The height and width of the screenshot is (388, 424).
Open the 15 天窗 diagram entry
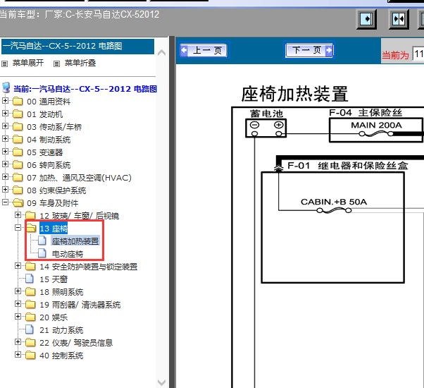[x=54, y=279]
